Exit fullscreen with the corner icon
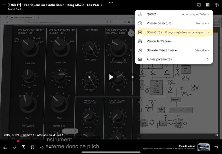222x154 pixels. coord(217,135)
